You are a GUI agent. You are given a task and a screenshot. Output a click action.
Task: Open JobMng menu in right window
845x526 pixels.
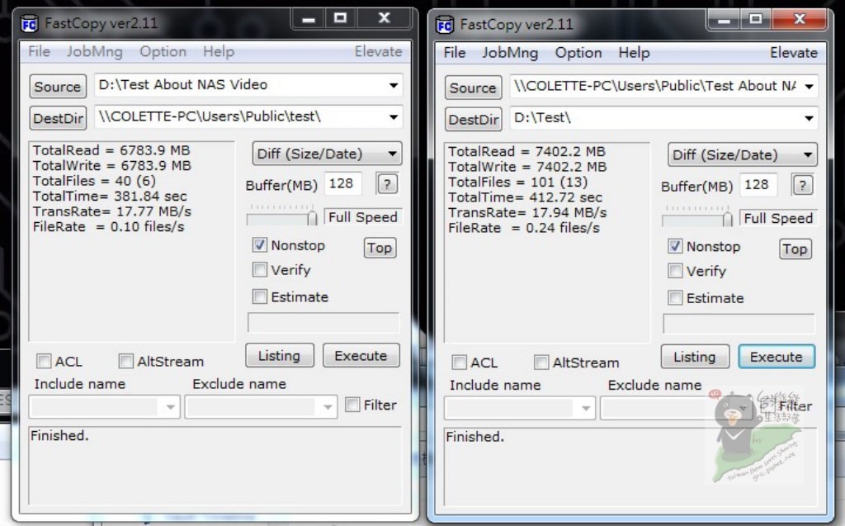[510, 52]
